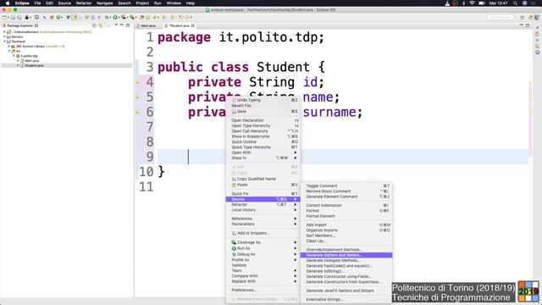Click the Run As item in the context menu
The height and width of the screenshot is (305, 542).
[x=264, y=248]
